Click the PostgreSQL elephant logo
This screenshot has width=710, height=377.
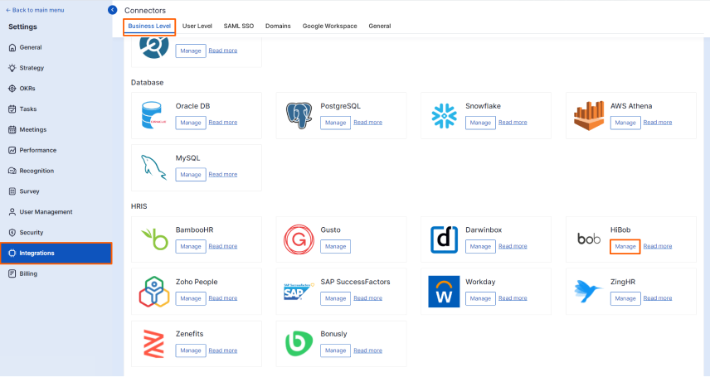[x=299, y=115]
